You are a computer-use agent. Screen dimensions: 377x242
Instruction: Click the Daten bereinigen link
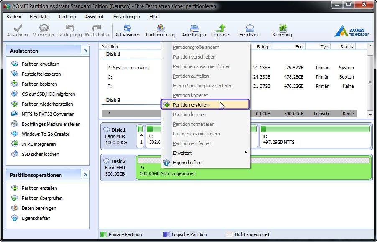[x=39, y=208]
